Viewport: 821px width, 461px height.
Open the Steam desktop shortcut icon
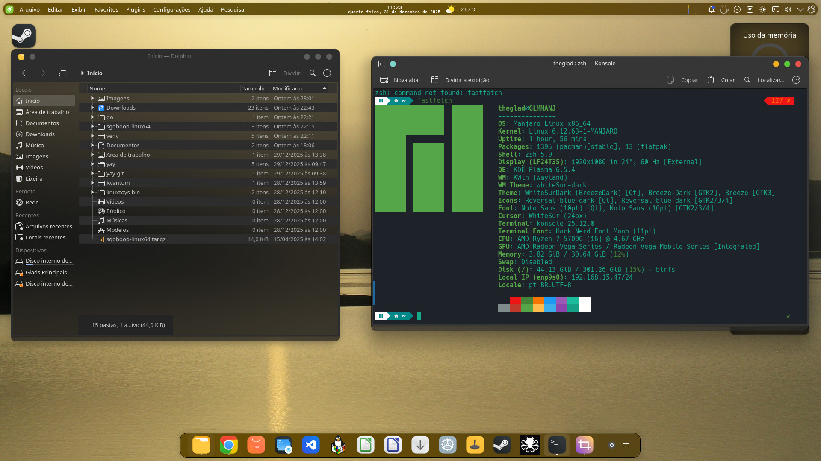pos(24,36)
